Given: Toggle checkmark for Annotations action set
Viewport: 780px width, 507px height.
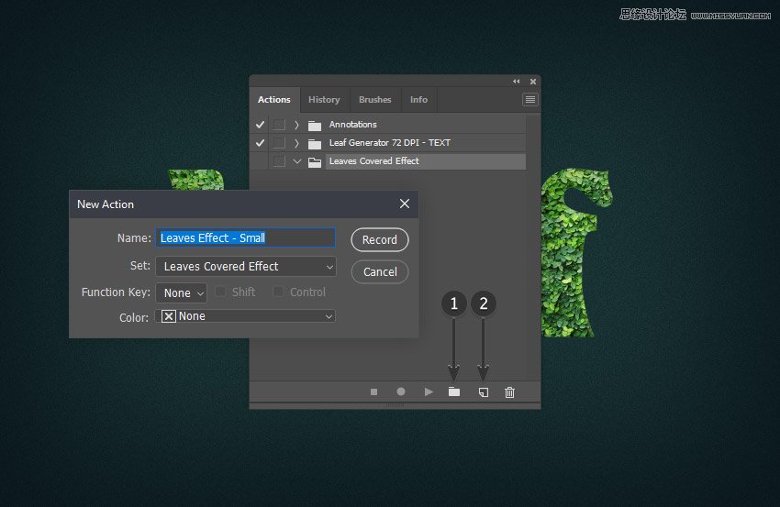Looking at the screenshot, I should coord(260,125).
